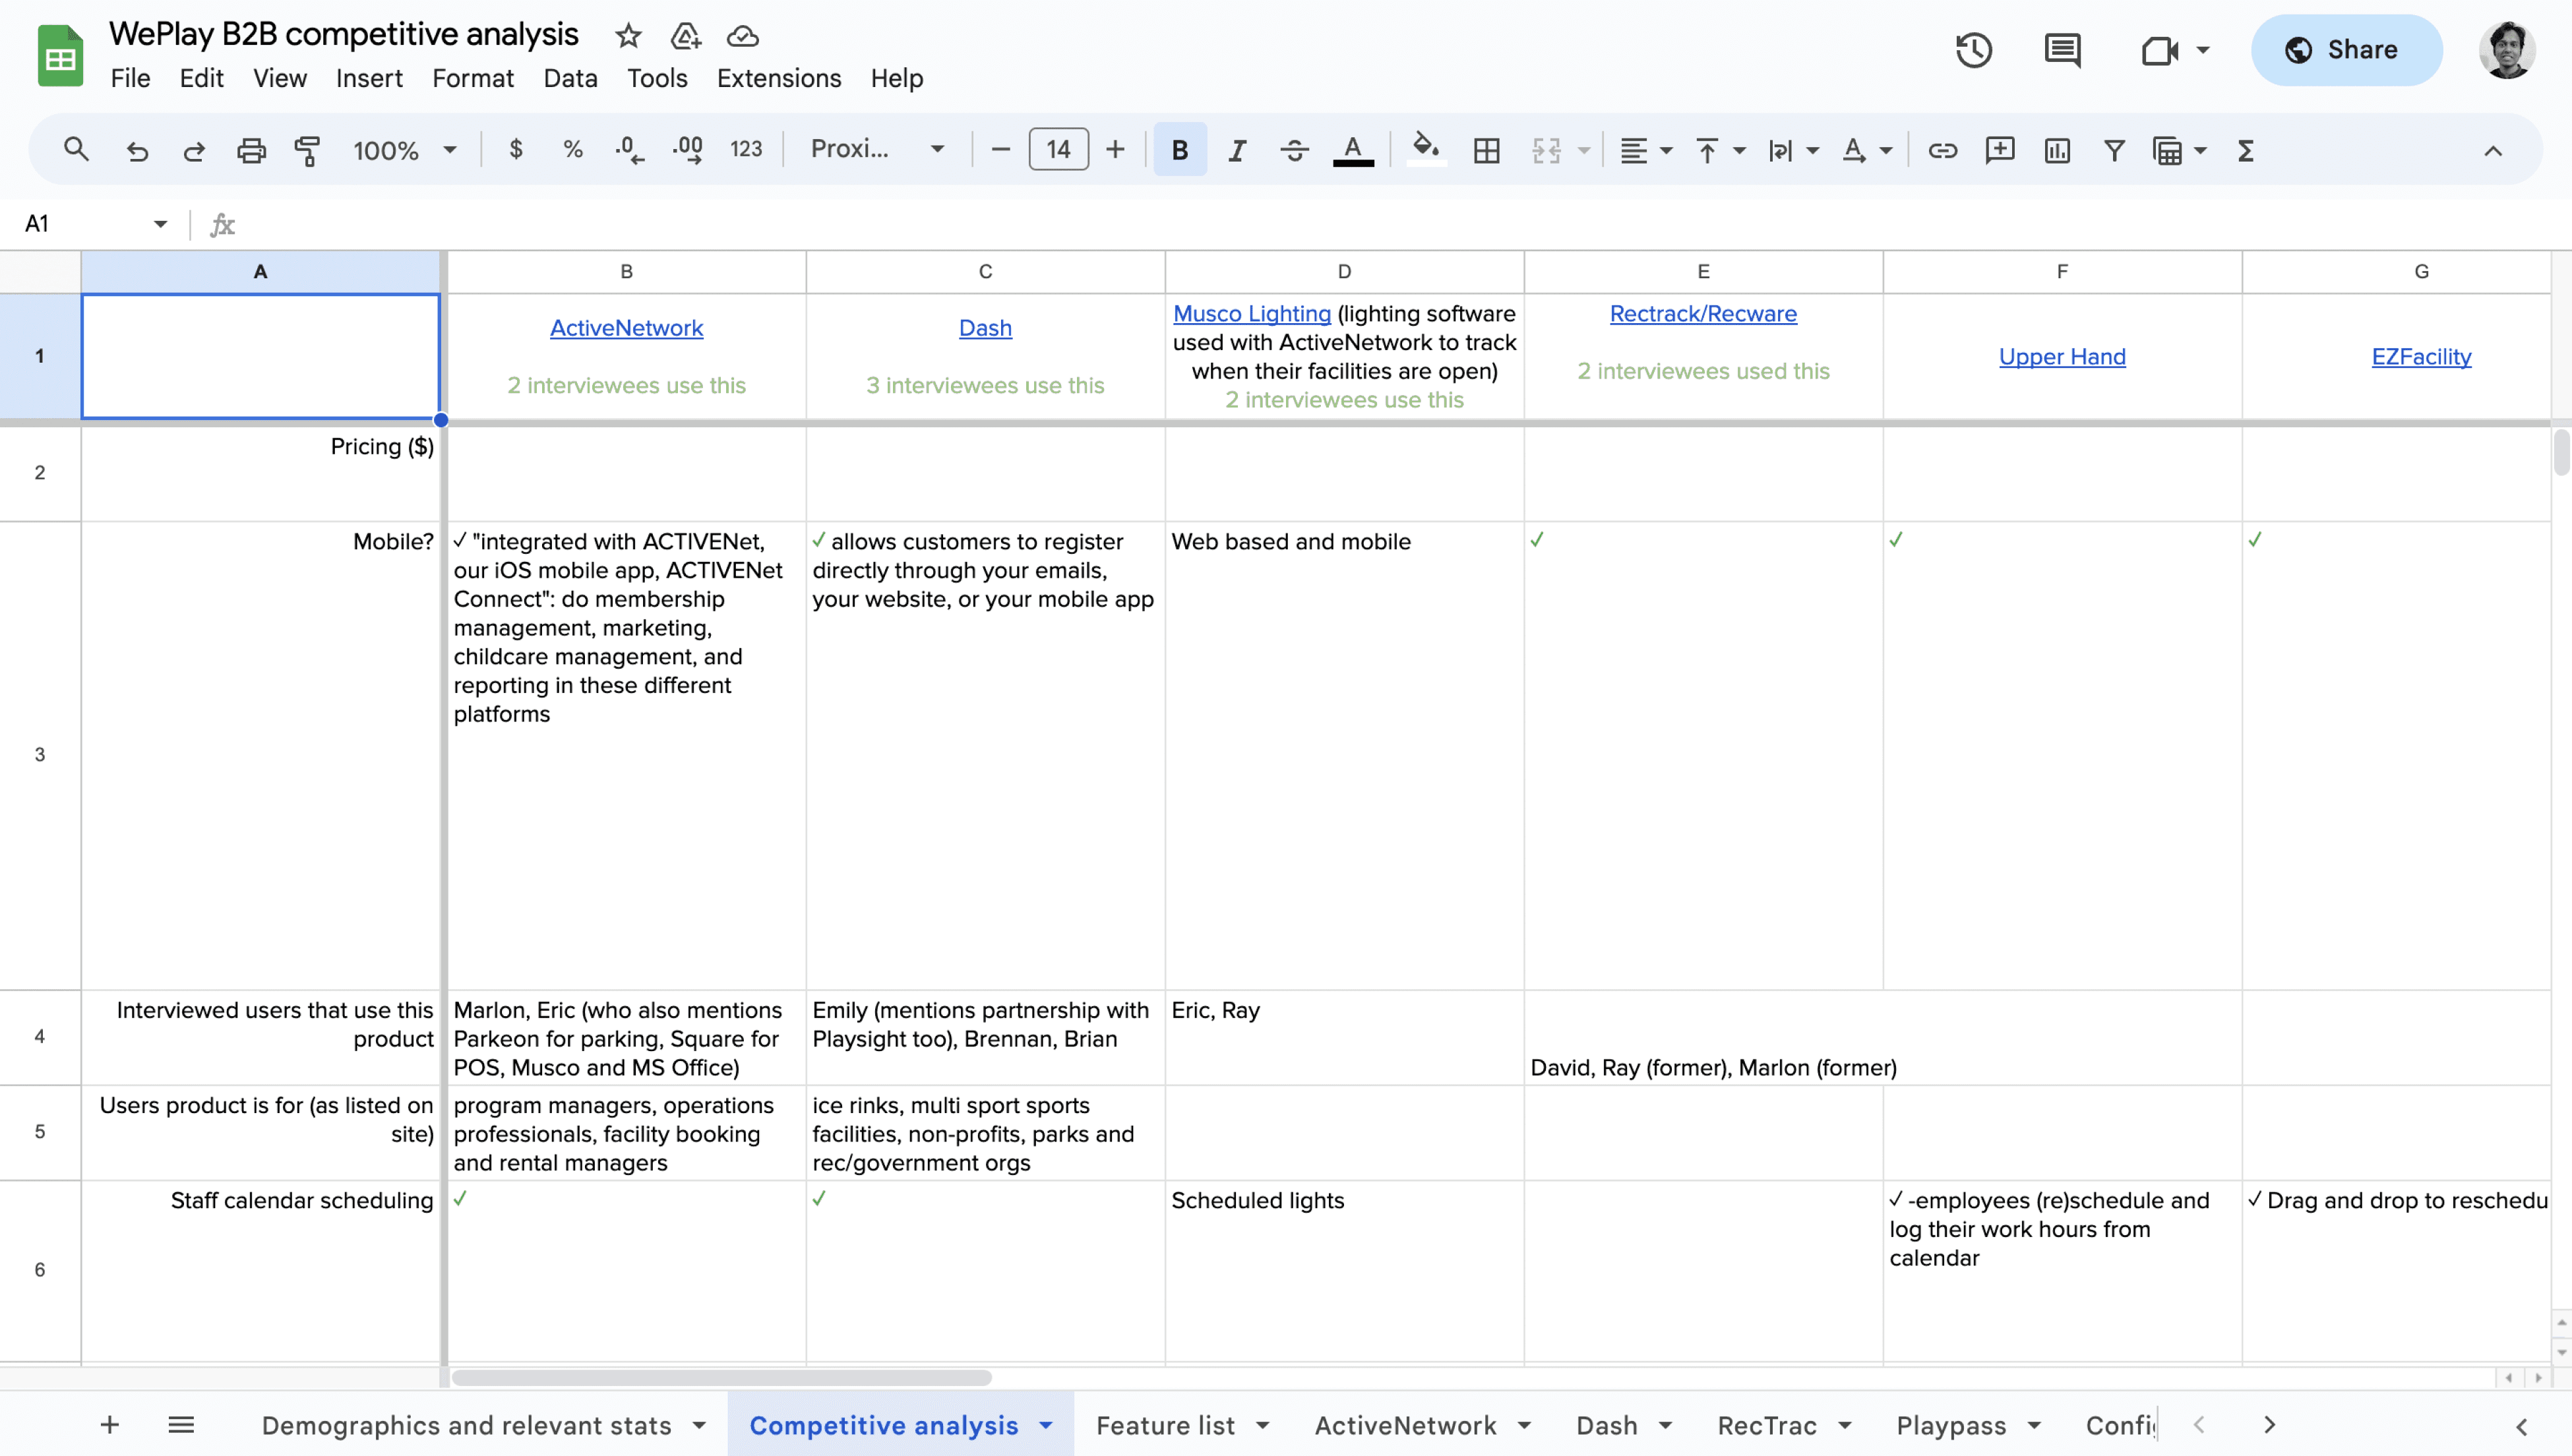Toggle italic formatting button
The width and height of the screenshot is (2572, 1456).
click(1237, 150)
